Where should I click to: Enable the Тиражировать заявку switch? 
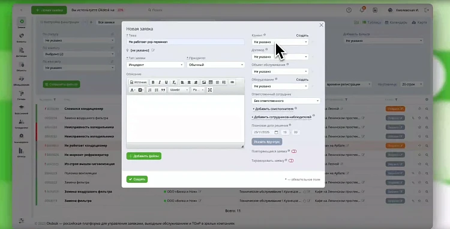coord(291,161)
